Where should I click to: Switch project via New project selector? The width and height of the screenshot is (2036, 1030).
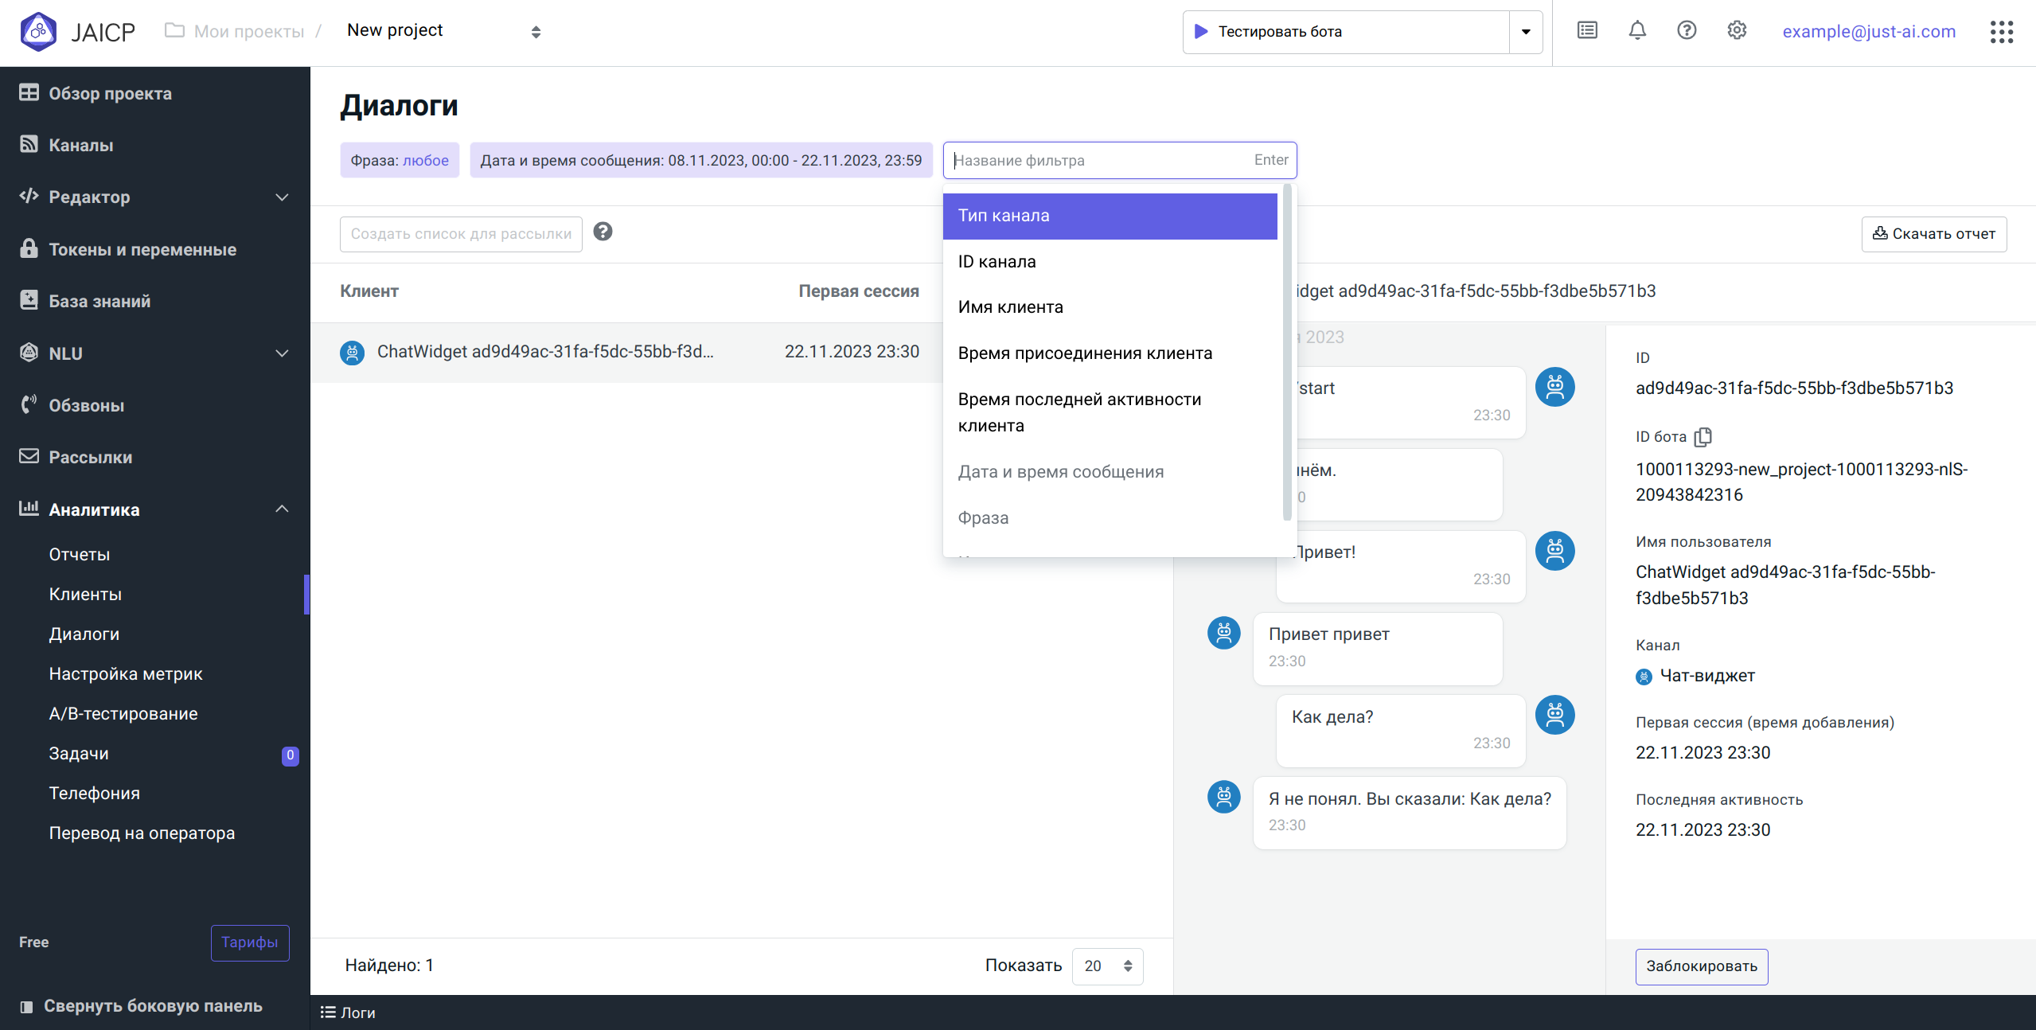pos(443,32)
